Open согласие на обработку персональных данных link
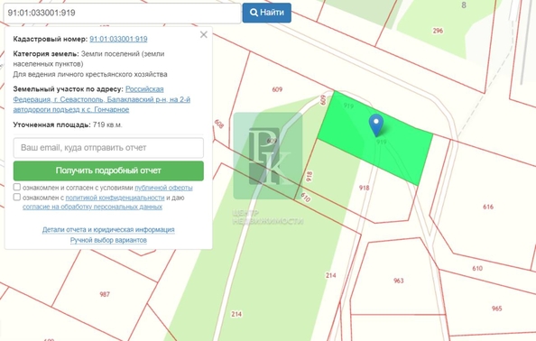Screen dimensions: 536x341 [x=92, y=207]
